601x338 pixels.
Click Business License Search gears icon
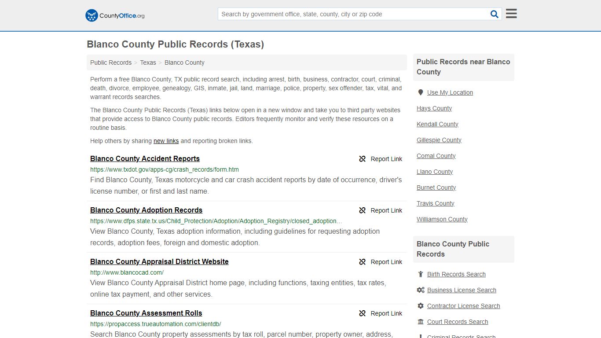click(x=421, y=290)
